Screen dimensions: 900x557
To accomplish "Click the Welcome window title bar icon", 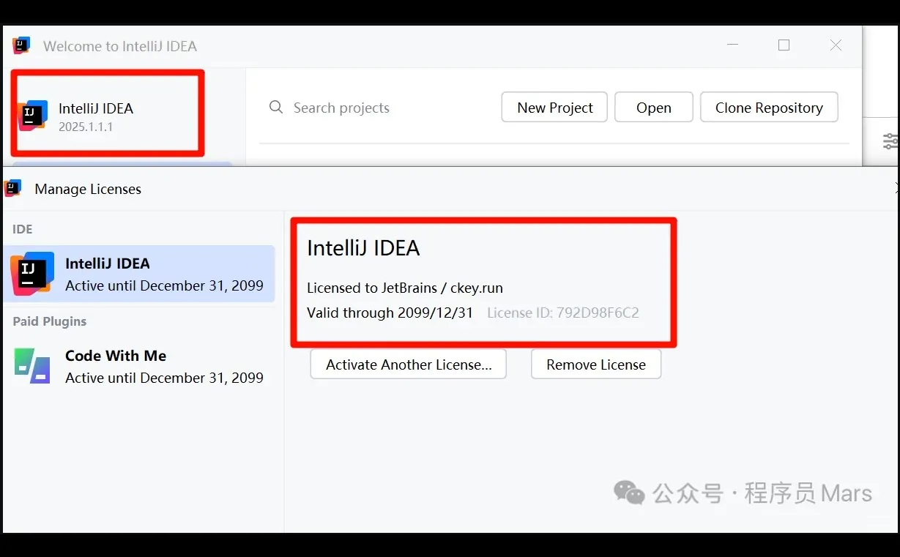I will (x=22, y=45).
